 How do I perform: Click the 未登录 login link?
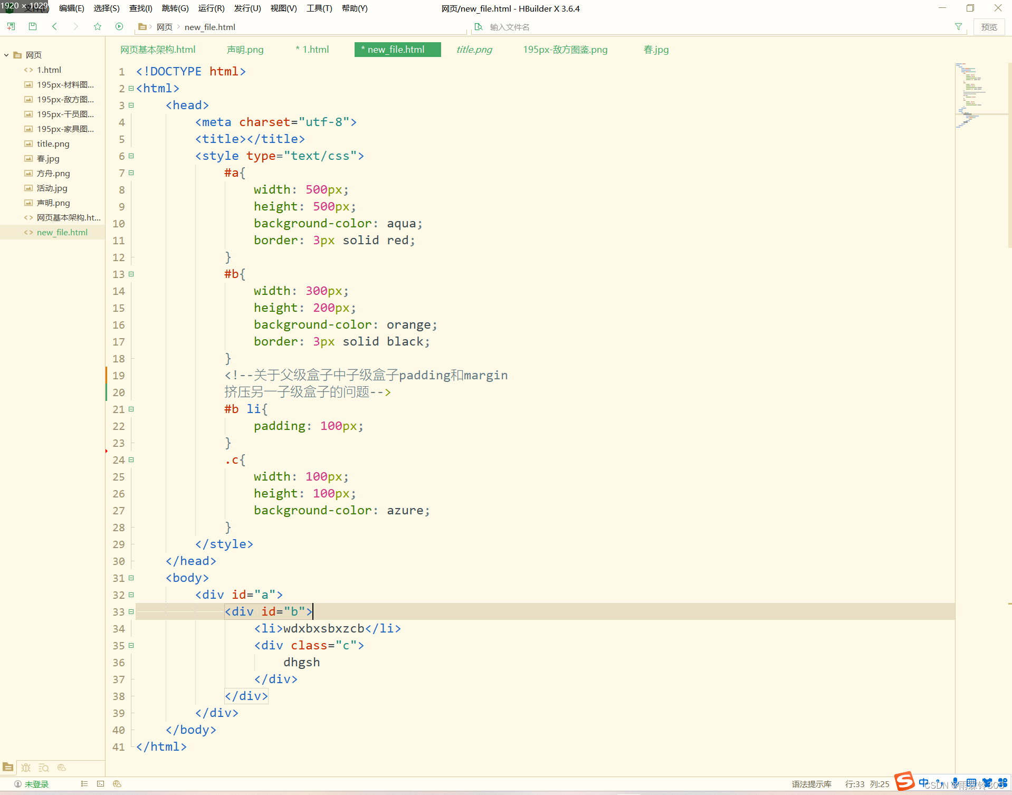coord(37,784)
